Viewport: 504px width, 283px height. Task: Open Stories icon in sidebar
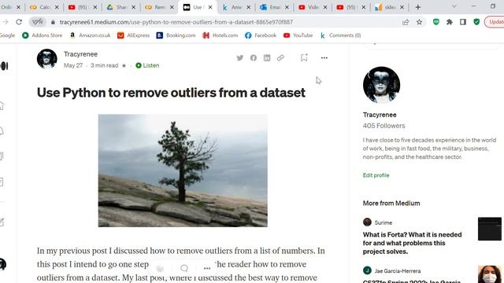coord(2,182)
